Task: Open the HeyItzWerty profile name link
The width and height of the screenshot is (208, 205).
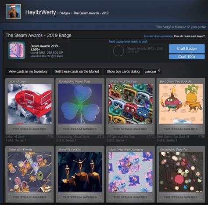Action: click(40, 12)
